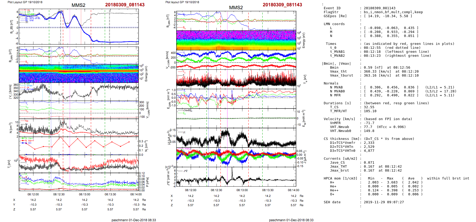Select the '(L3/L2 = 17.28)' ratio text
Image resolution: width=476 pixels, height=222 pixels.
click(x=441, y=91)
